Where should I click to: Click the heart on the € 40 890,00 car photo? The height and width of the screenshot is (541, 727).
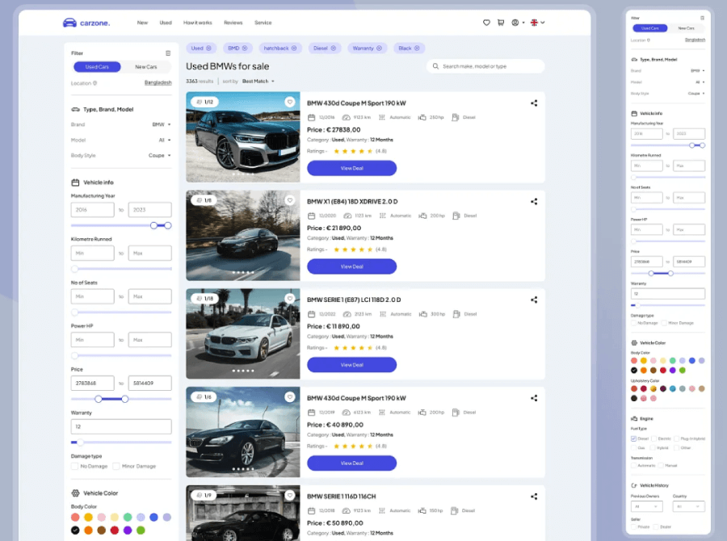tap(290, 396)
